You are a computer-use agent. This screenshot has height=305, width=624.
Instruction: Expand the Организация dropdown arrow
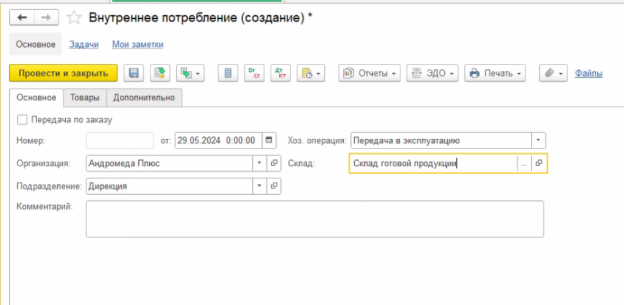coord(259,163)
